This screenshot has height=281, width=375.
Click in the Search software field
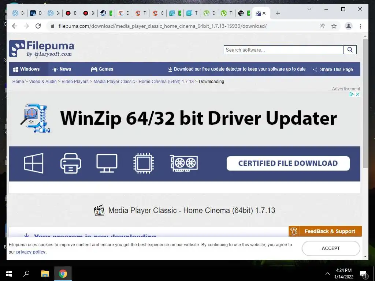pyautogui.click(x=283, y=50)
